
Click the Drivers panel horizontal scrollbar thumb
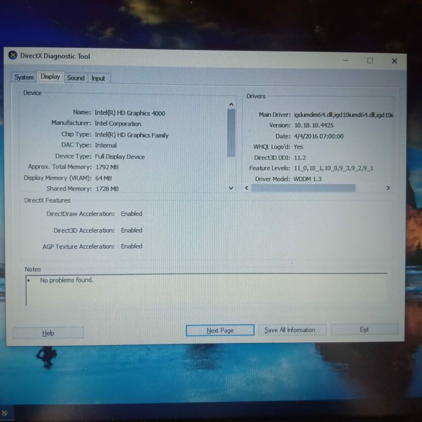[x=303, y=188]
